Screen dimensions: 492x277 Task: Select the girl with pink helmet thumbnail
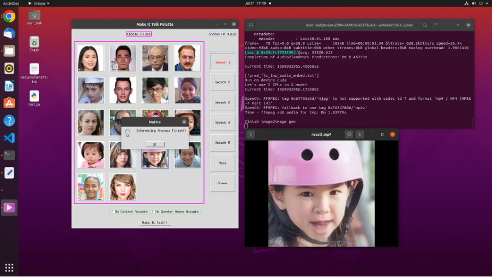[x=155, y=159]
